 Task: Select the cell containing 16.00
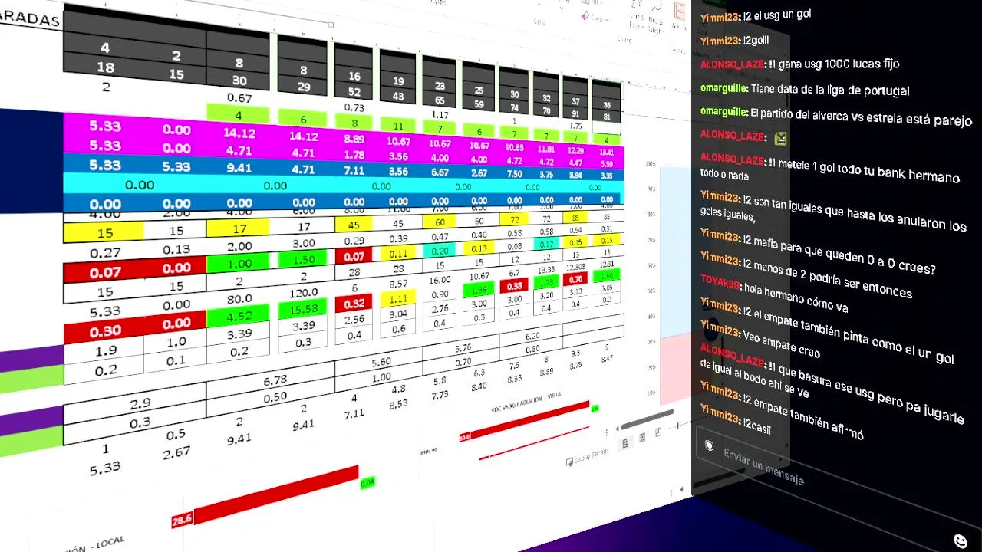tap(440, 281)
